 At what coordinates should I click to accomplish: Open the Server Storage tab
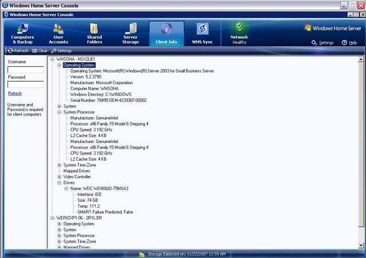tap(130, 34)
